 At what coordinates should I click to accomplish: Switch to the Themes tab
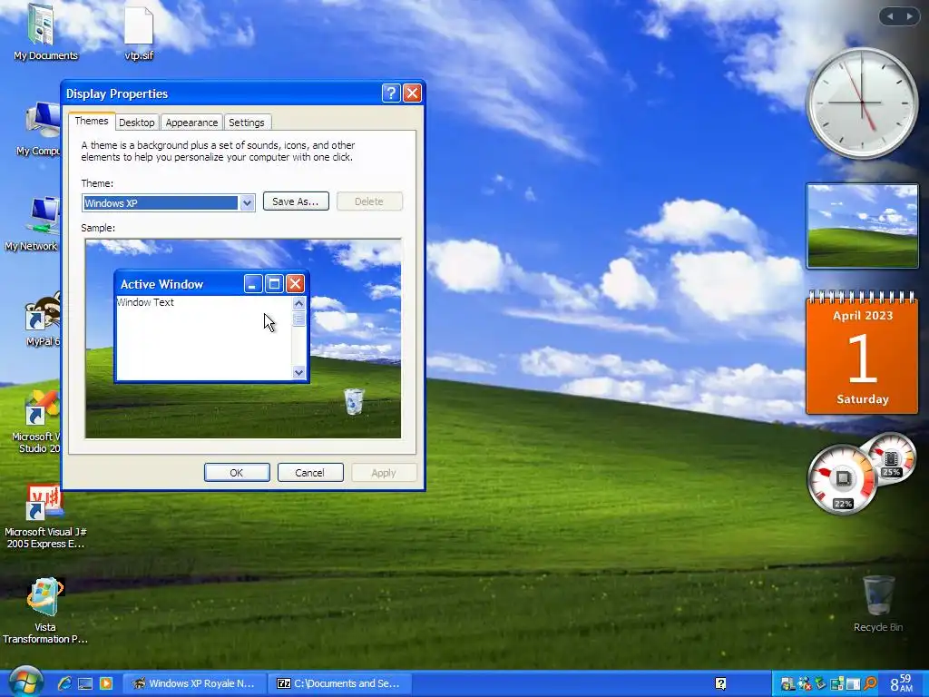coord(92,121)
